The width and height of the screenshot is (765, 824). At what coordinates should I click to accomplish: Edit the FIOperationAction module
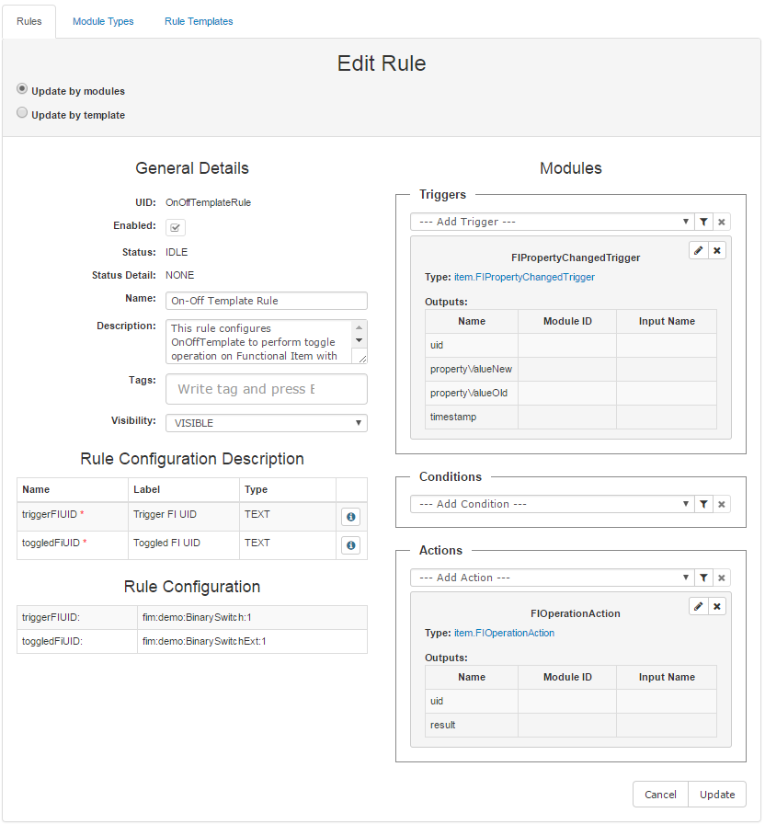[x=698, y=605]
